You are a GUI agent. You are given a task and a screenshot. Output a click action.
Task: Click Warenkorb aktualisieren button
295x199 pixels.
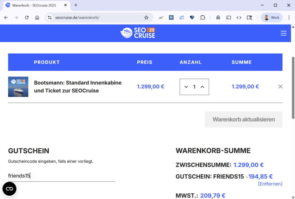pos(243,119)
